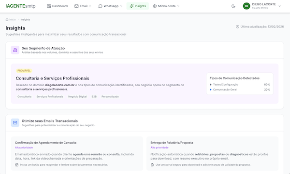Click the WhatsApp chat bubble icon
The image size is (290, 174).
click(100, 6)
